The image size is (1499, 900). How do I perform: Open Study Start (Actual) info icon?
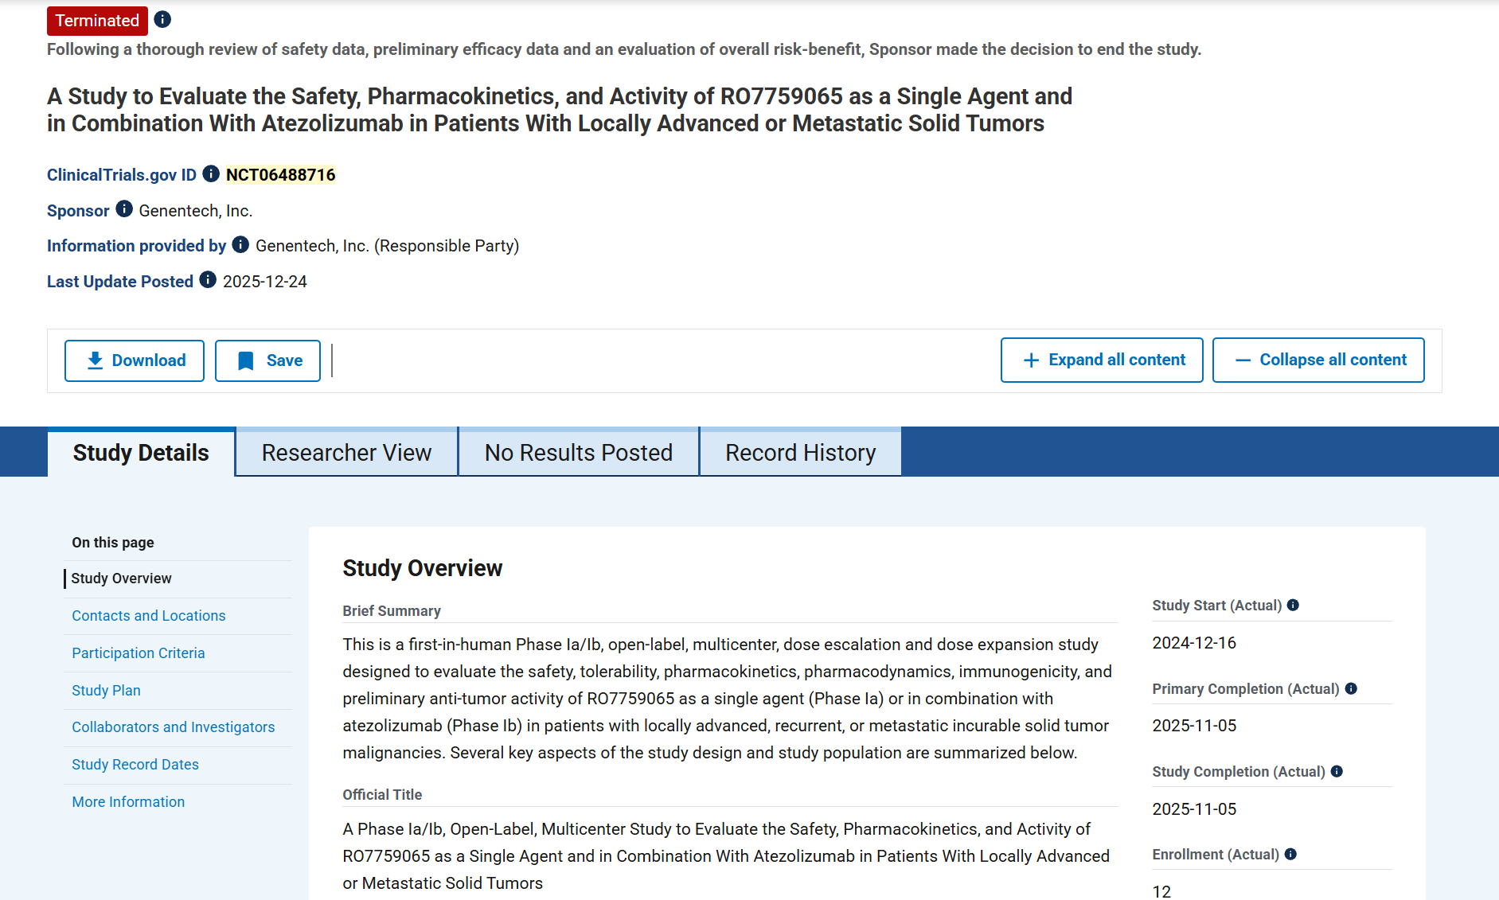coord(1293,605)
